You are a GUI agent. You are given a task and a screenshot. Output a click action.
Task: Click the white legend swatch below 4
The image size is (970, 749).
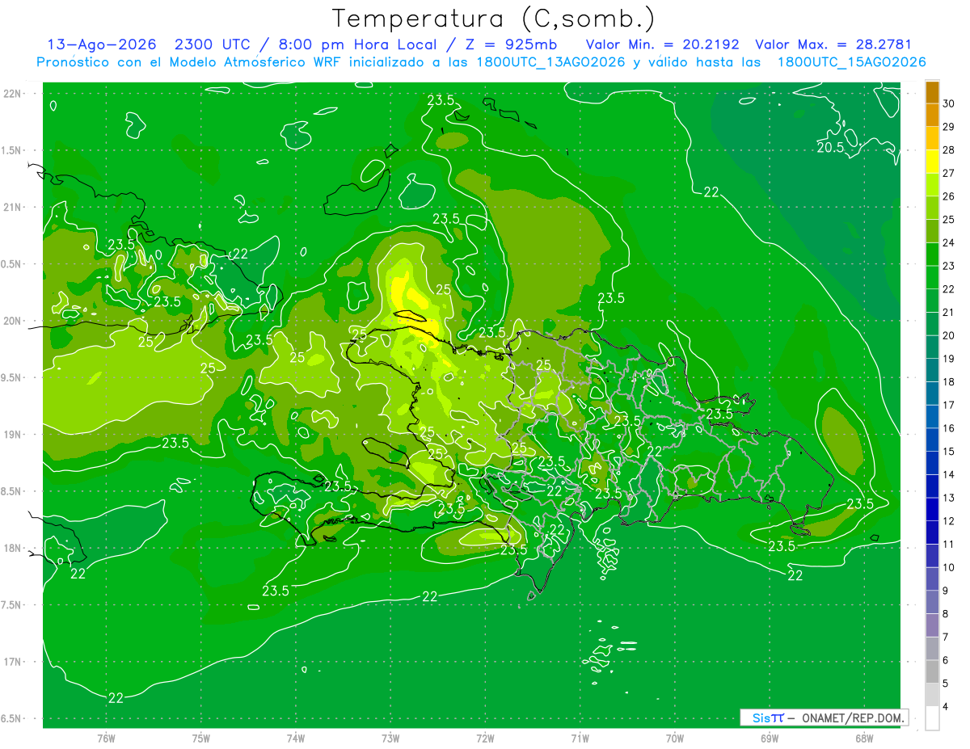932,718
